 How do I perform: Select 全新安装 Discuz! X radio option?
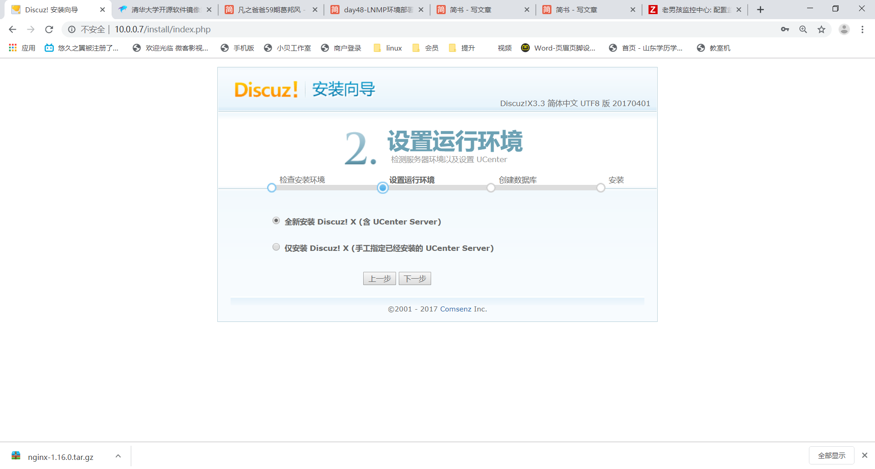276,220
